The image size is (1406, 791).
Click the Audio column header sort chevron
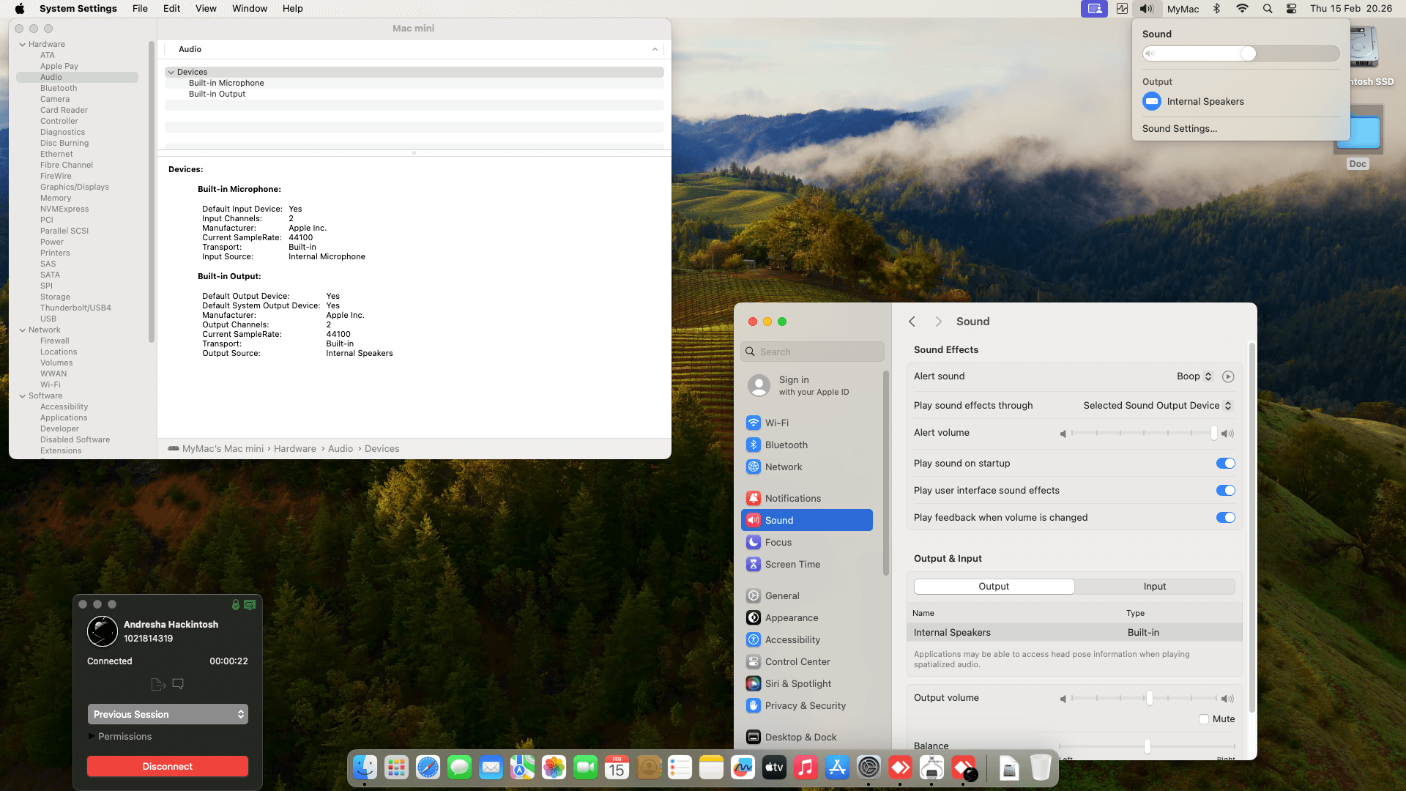[655, 49]
